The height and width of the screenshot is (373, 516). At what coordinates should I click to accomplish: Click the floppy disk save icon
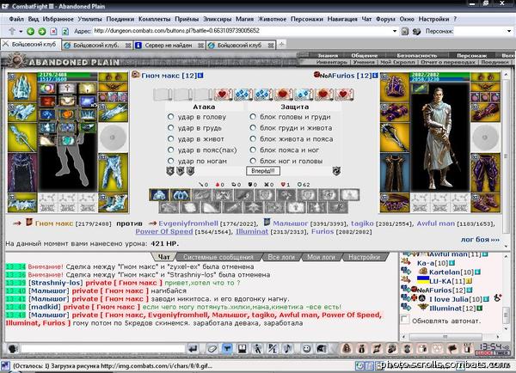[243, 348]
